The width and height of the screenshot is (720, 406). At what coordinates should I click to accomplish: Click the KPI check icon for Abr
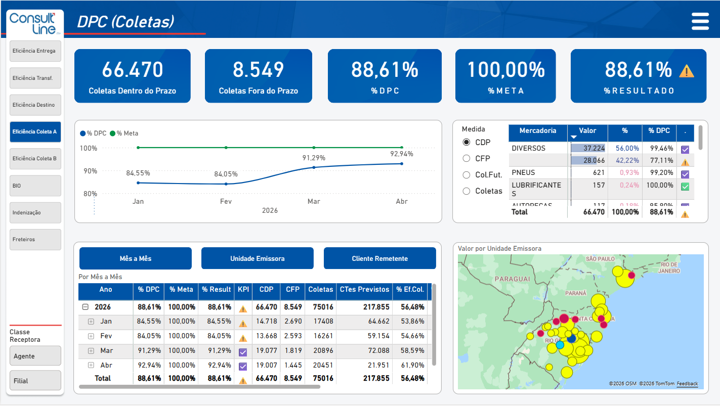pyautogui.click(x=243, y=367)
